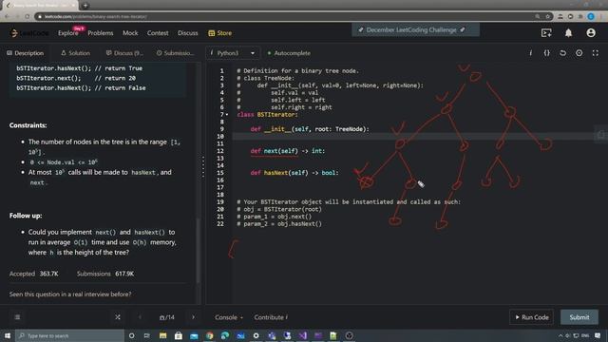Open the Discuss section in top nav
Screen dimensions: 608x342
point(188,33)
